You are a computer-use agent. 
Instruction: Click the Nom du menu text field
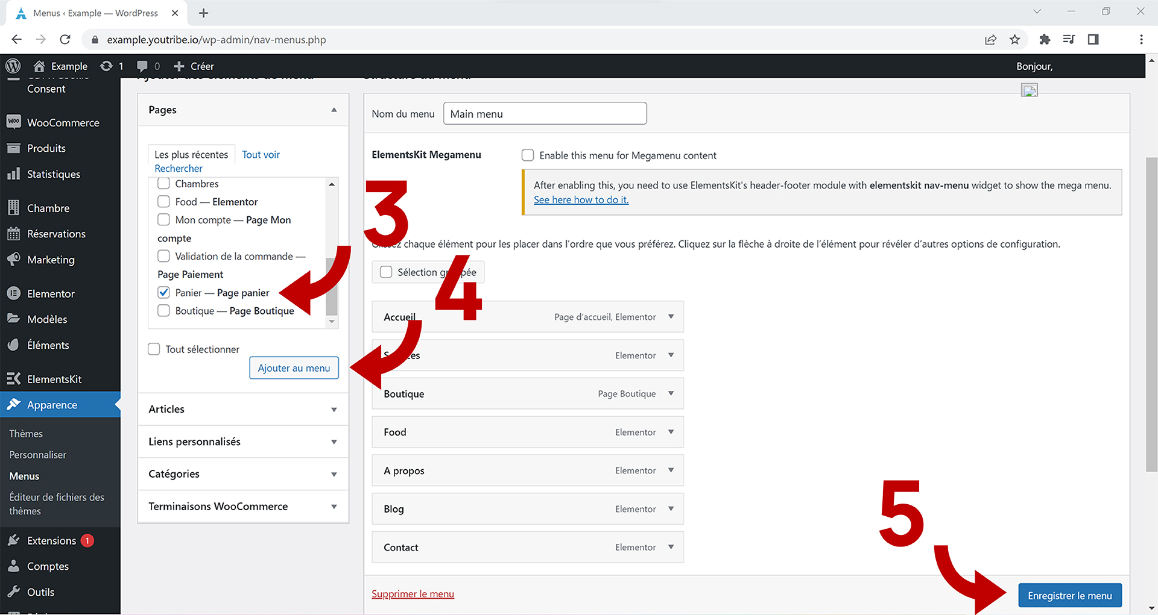point(545,114)
